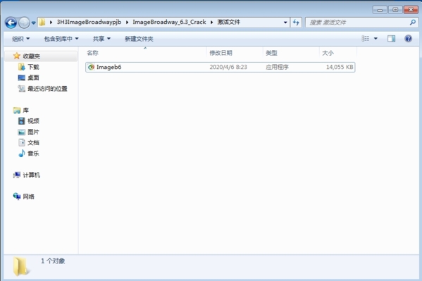The width and height of the screenshot is (422, 281).
Task: Open the 包含到库中 menu
Action: 61,39
